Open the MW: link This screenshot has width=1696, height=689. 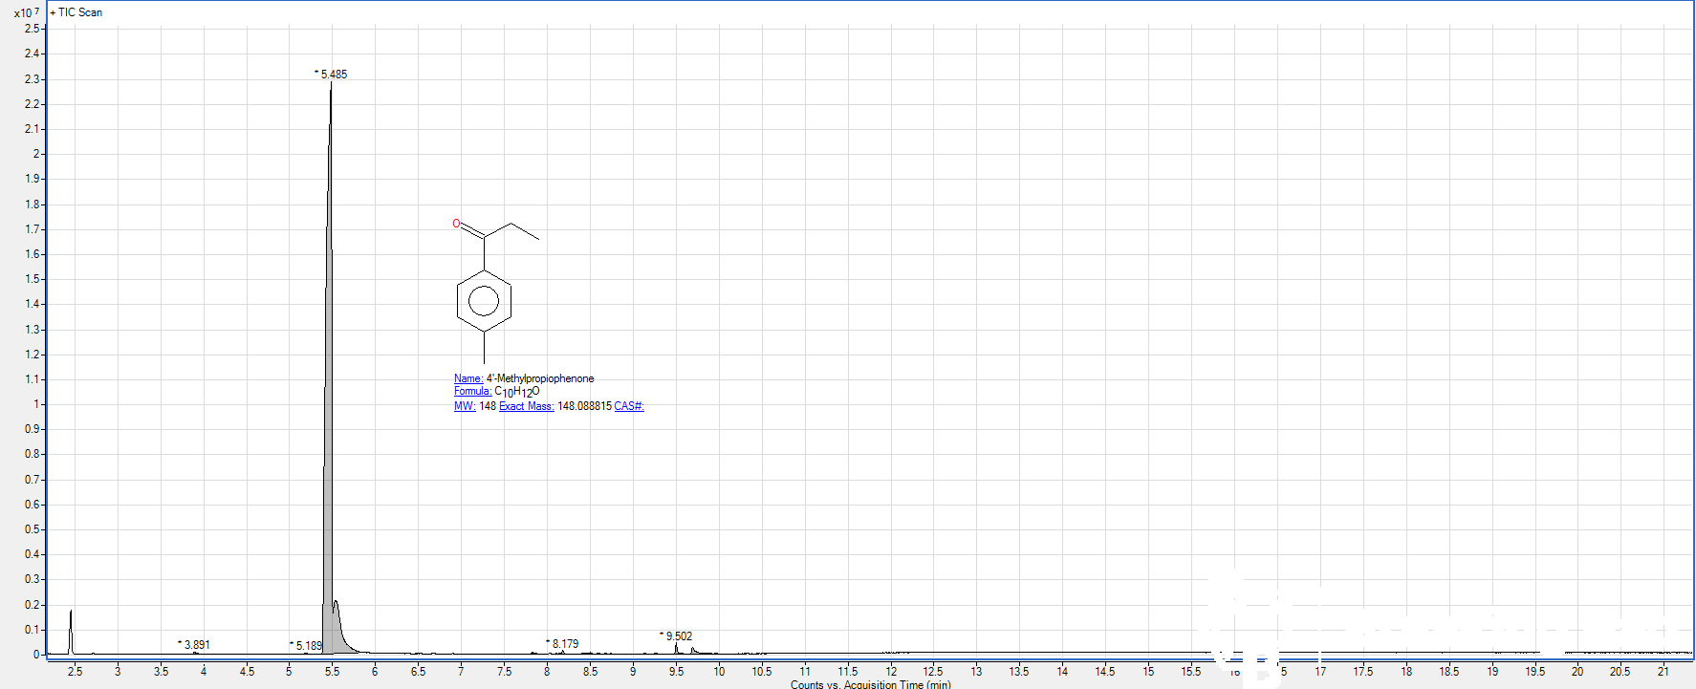464,406
